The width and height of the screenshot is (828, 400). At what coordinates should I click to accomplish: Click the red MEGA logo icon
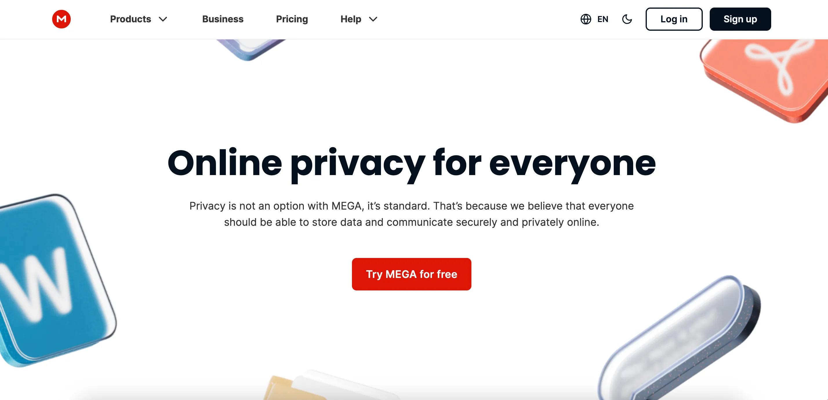(x=61, y=19)
